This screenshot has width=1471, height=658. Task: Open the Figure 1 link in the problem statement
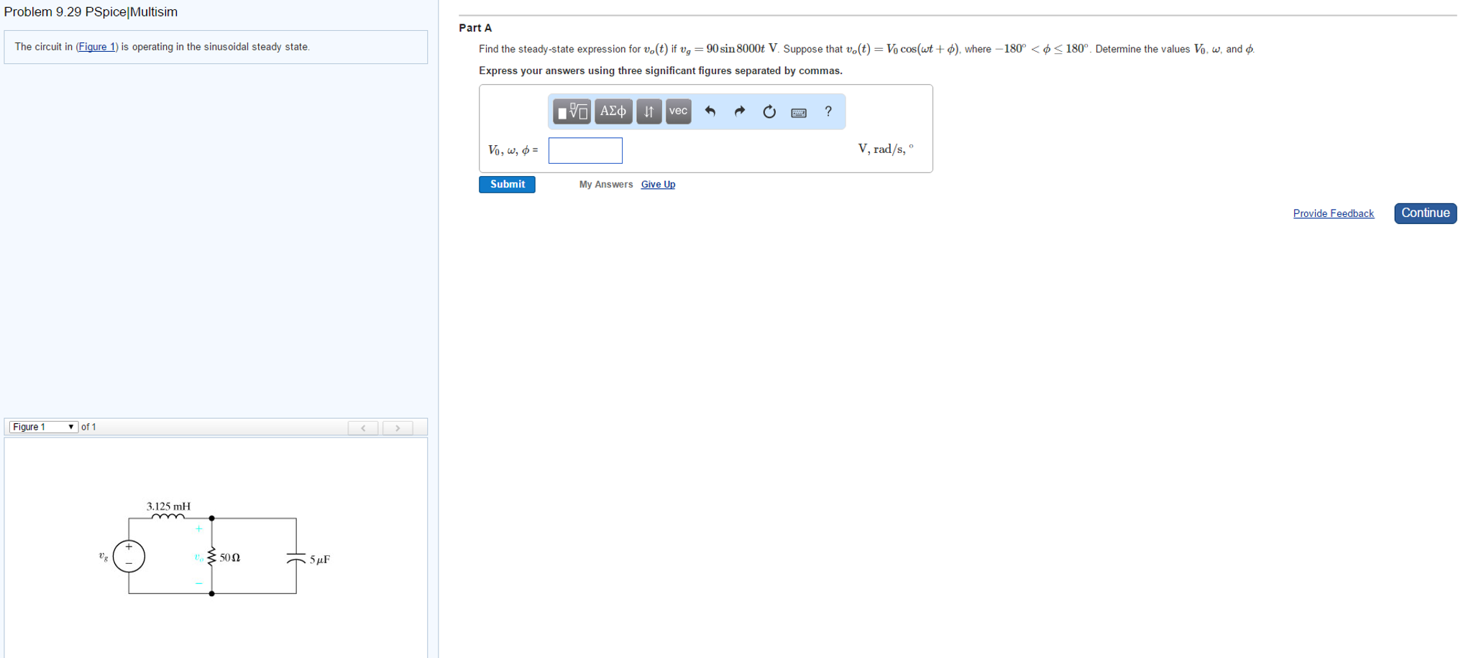click(x=97, y=47)
